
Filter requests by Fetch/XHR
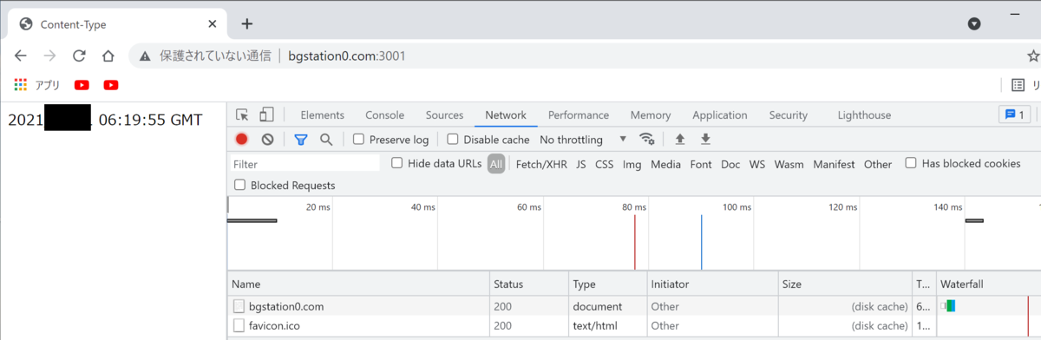click(x=541, y=164)
